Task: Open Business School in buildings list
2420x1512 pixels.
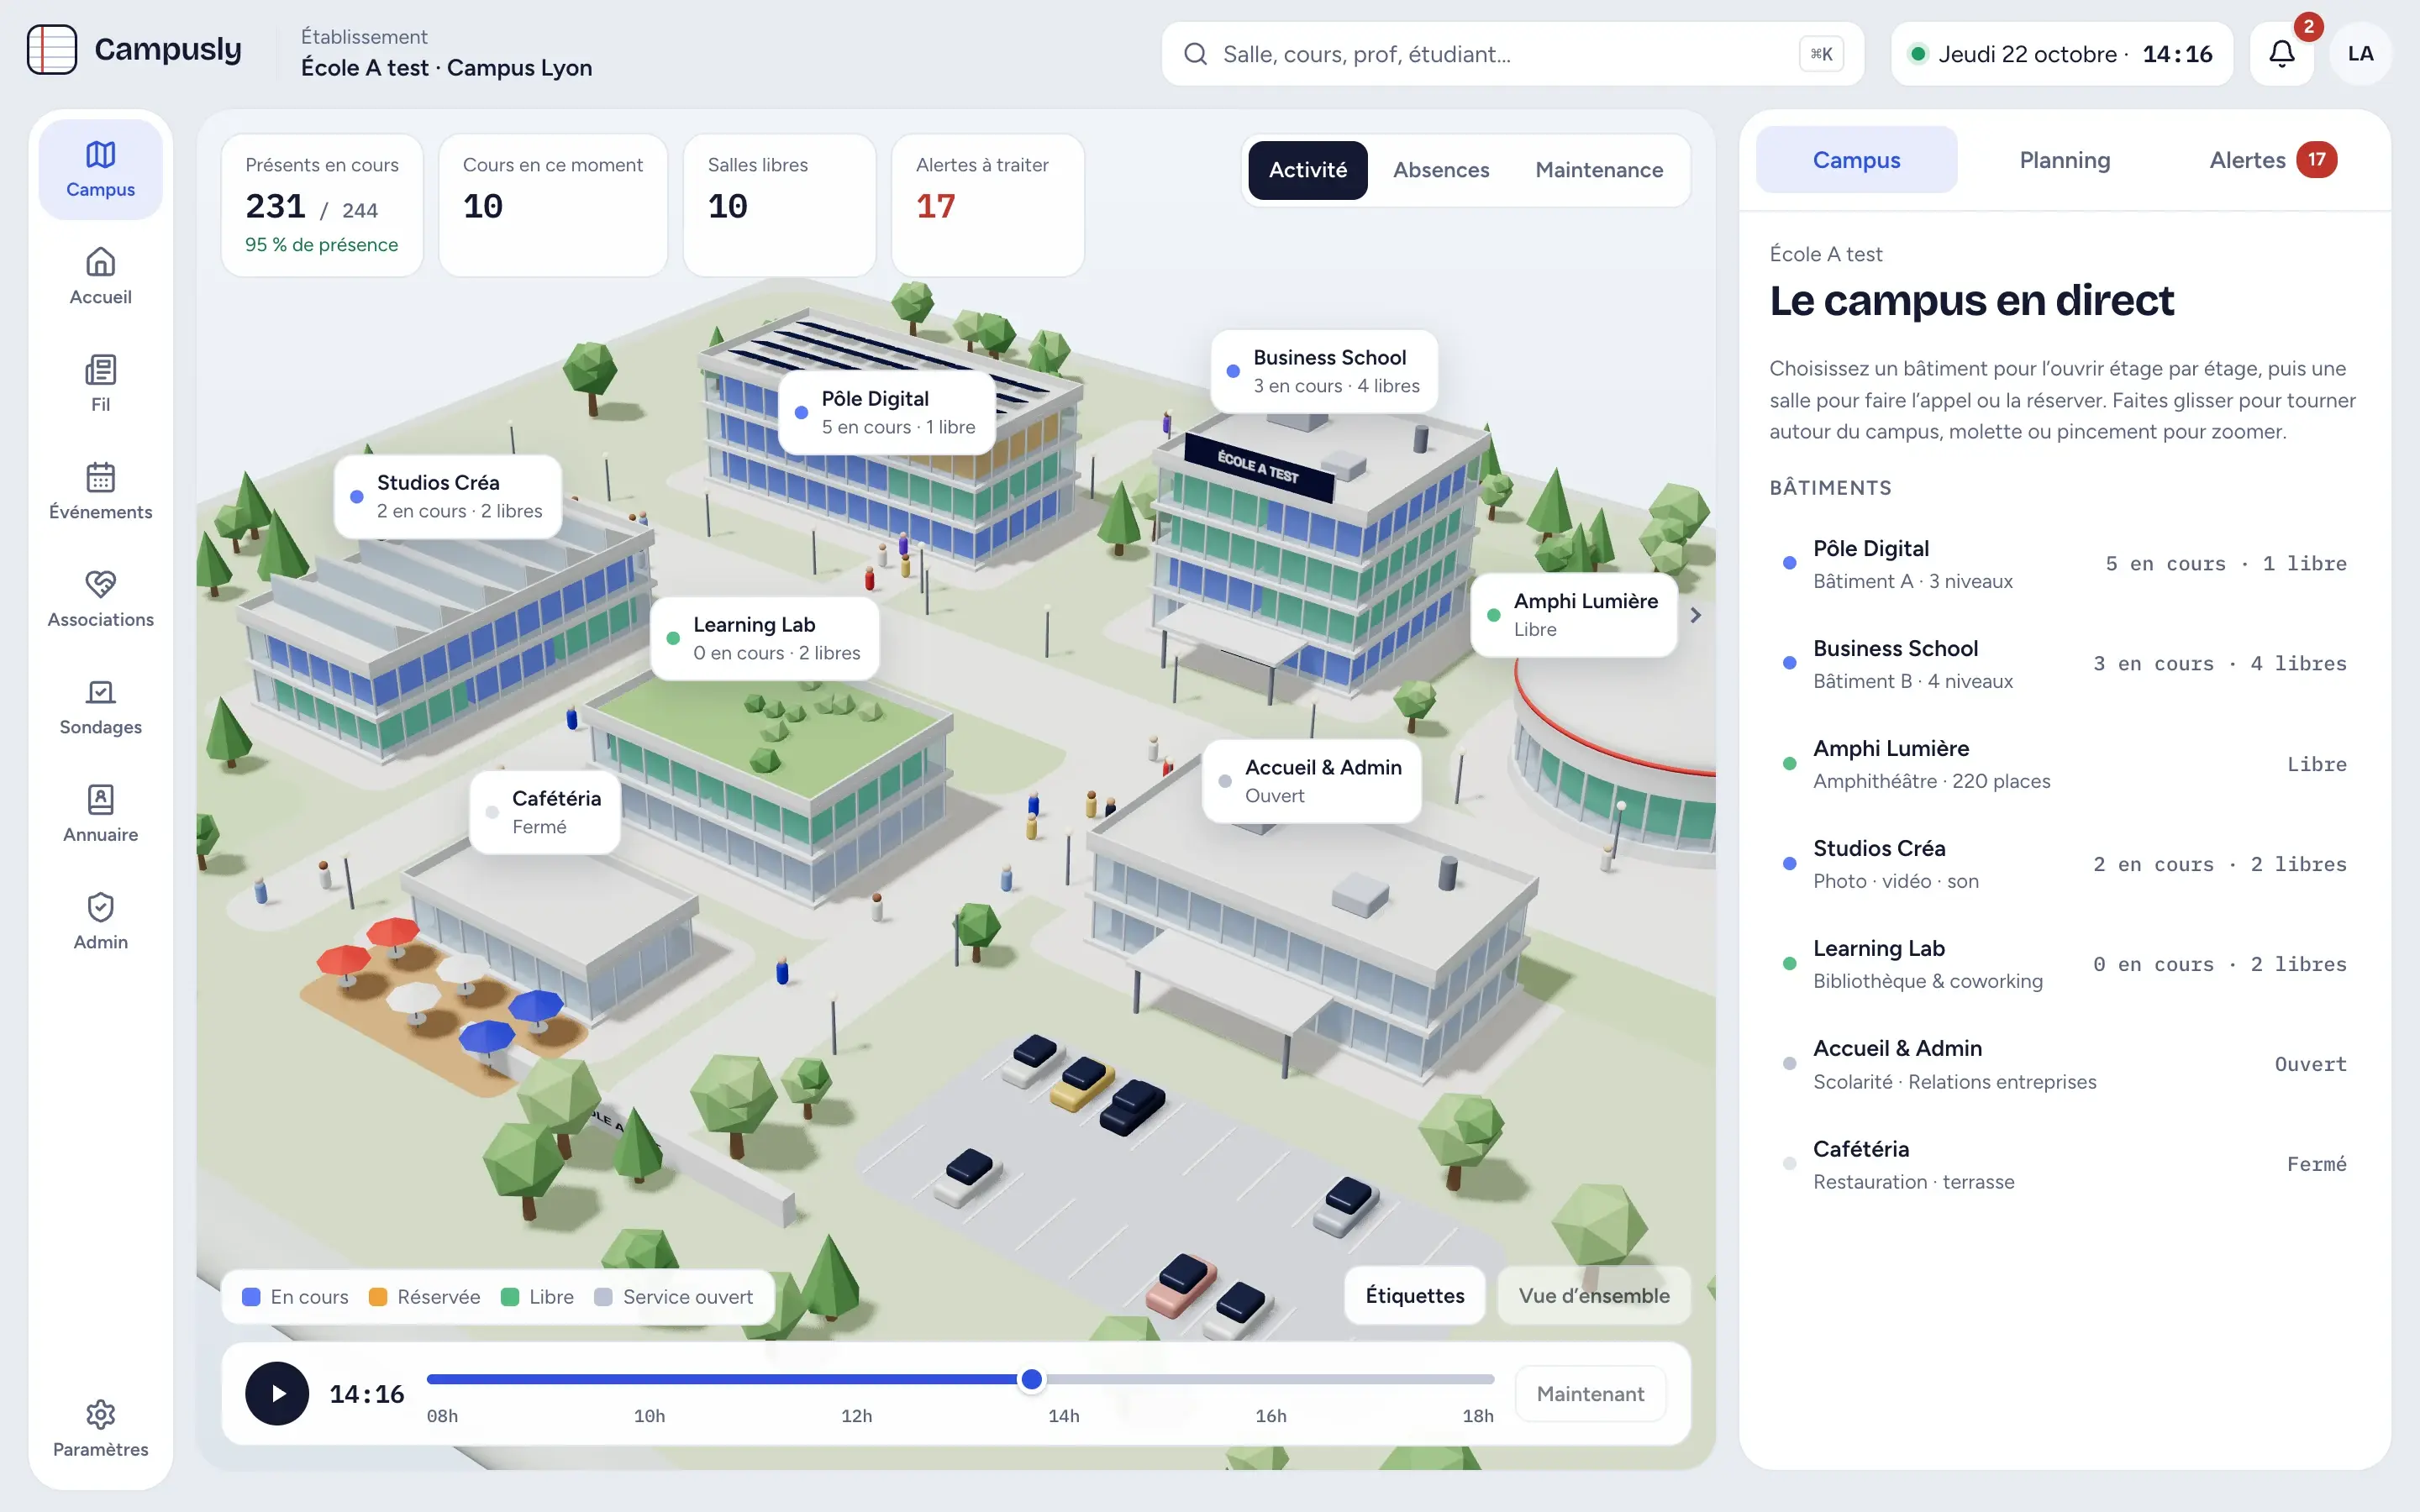Action: tap(2065, 664)
